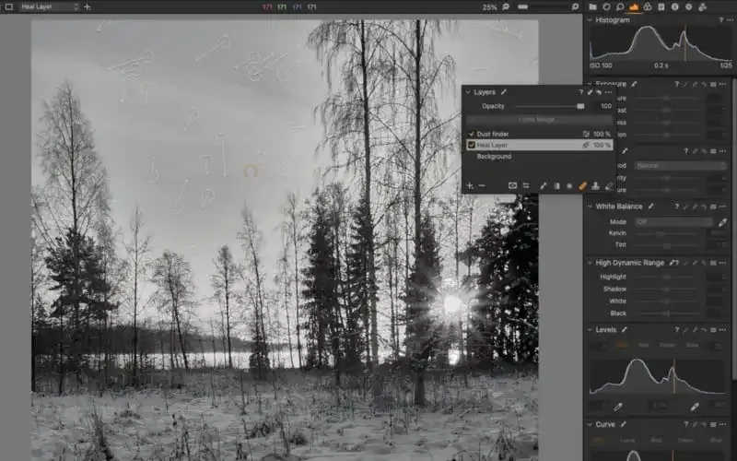Click zoom-in magnifier at the right of the zoom slider

[x=575, y=6]
